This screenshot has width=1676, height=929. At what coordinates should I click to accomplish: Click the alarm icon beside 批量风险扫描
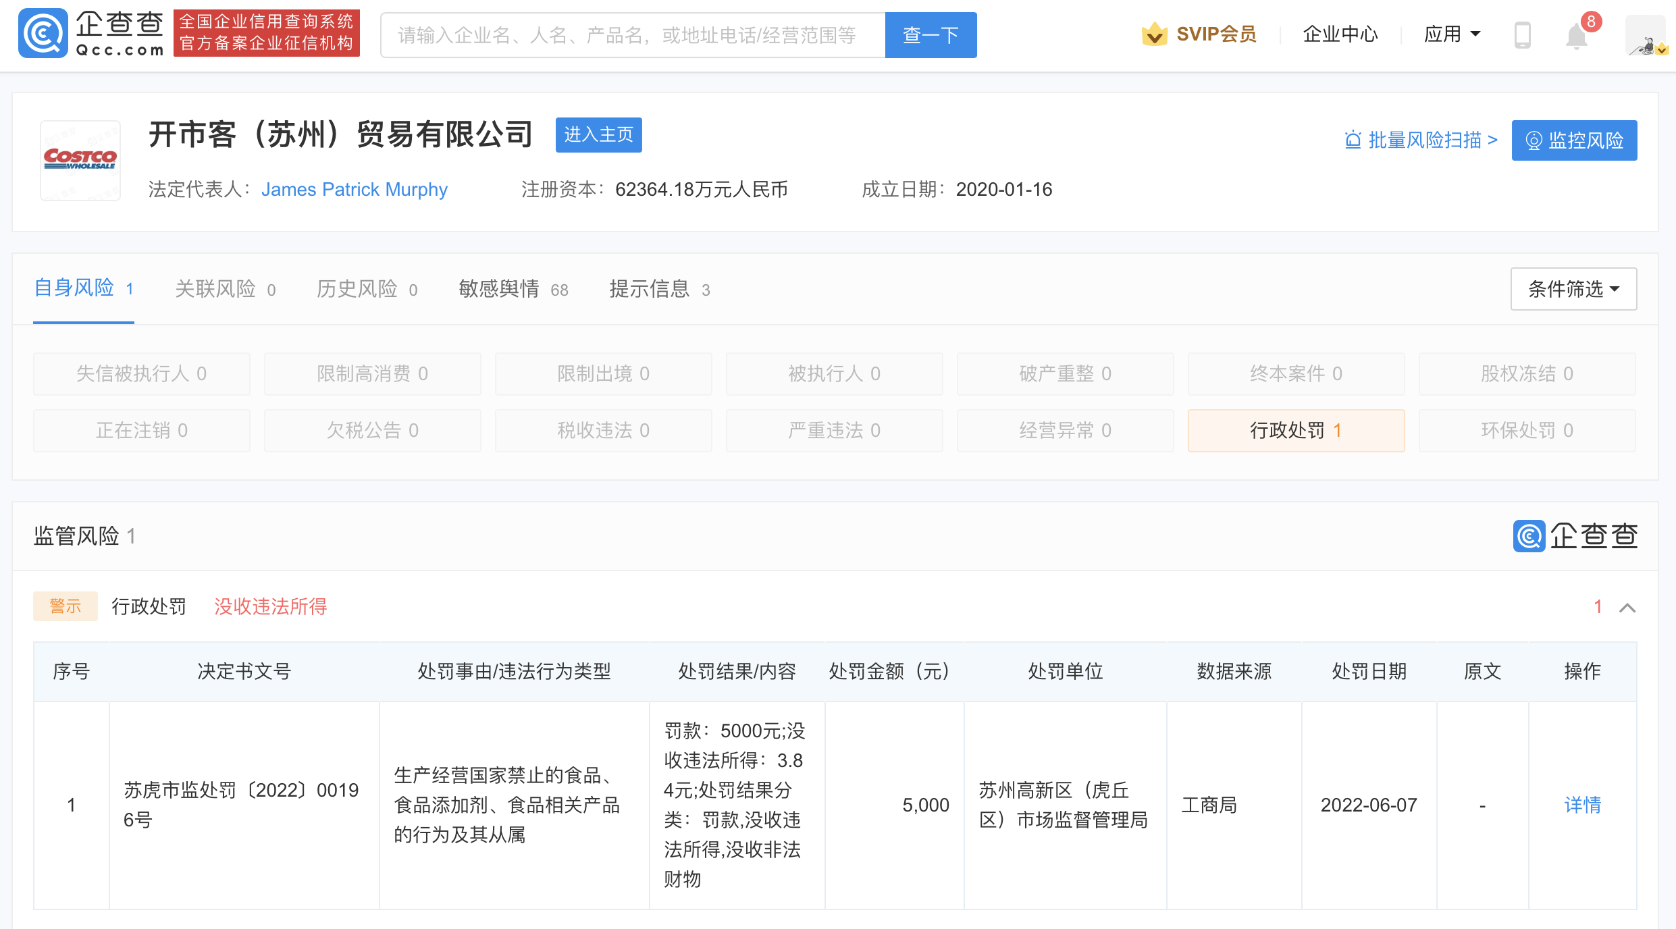[x=1353, y=140]
